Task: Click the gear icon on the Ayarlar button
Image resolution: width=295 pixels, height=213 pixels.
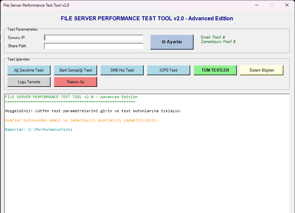Action: click(163, 42)
